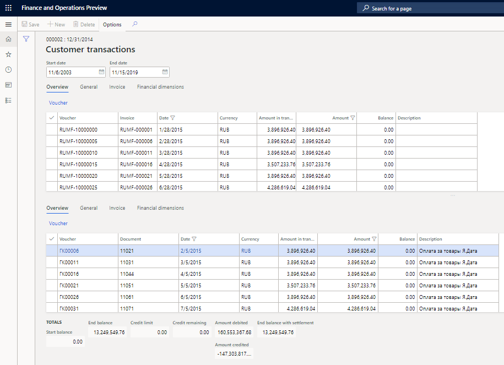View recently opened pages via clock icon

pos(8,70)
